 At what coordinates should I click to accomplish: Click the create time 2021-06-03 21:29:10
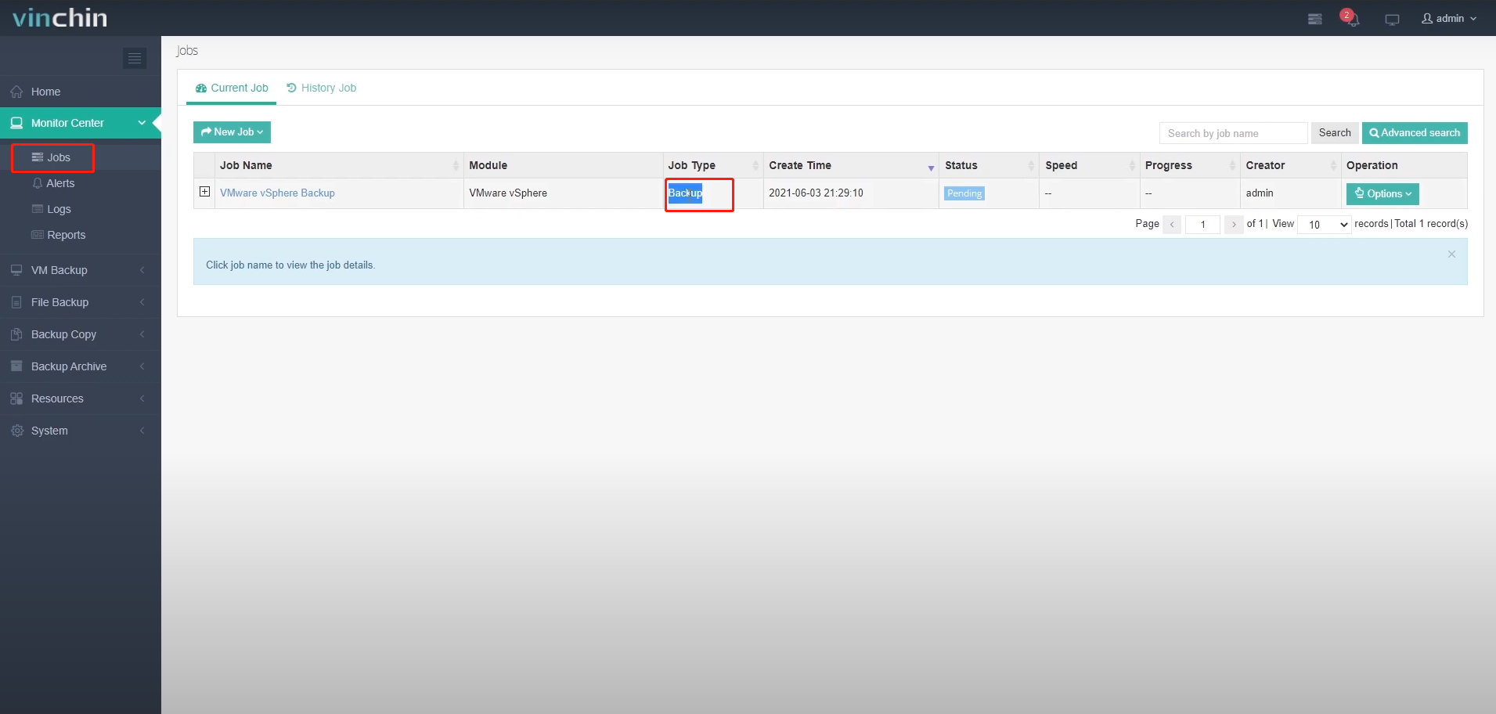[x=816, y=193]
